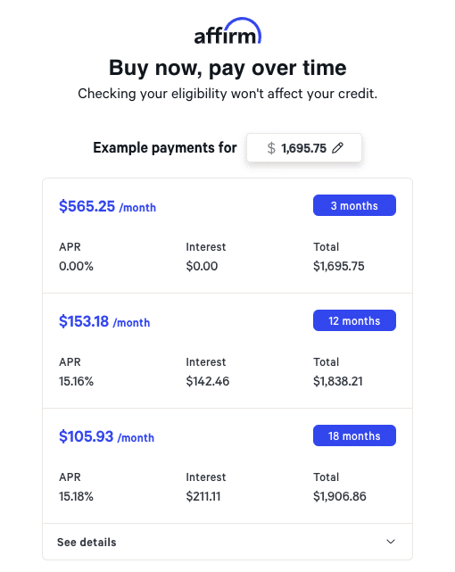The image size is (455, 572).
Task: Expand the See details chevron
Action: coord(391,542)
